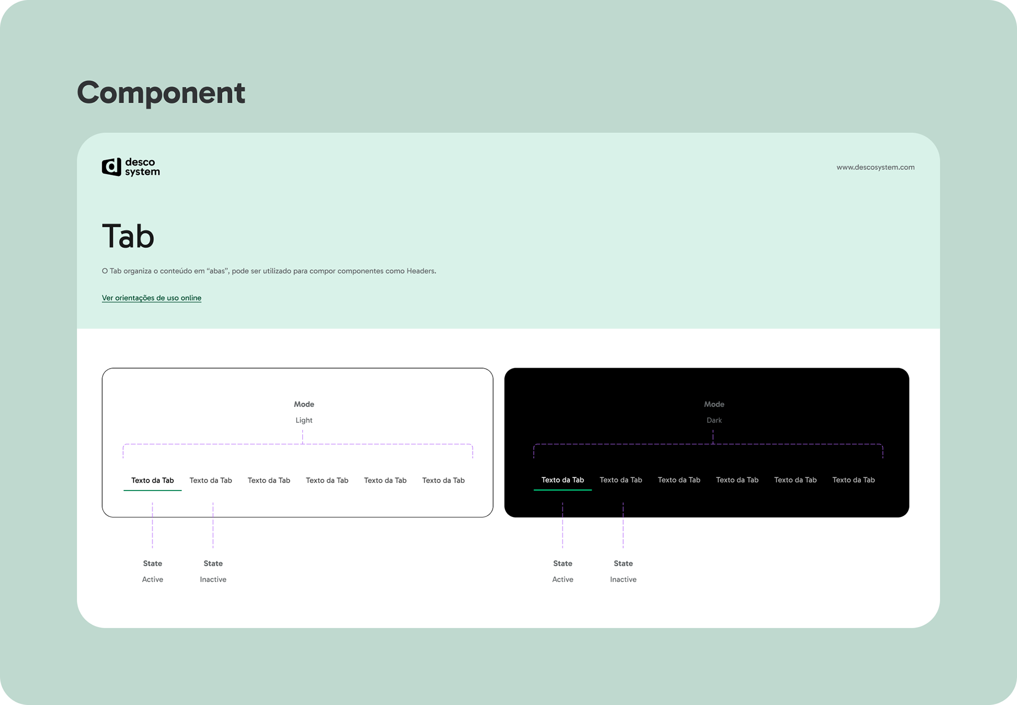Select the active tab in Dark mode
The height and width of the screenshot is (705, 1017).
click(x=563, y=480)
